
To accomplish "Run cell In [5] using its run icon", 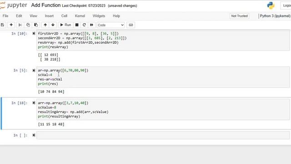I will [34, 70].
